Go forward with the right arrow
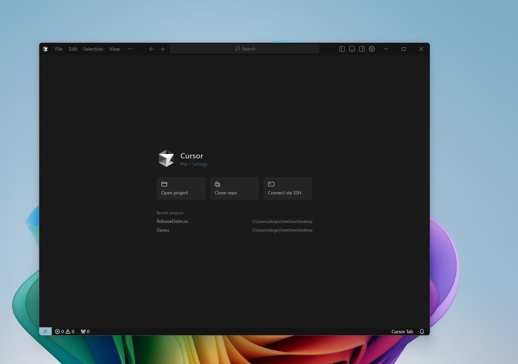This screenshot has height=364, width=518. coord(162,49)
